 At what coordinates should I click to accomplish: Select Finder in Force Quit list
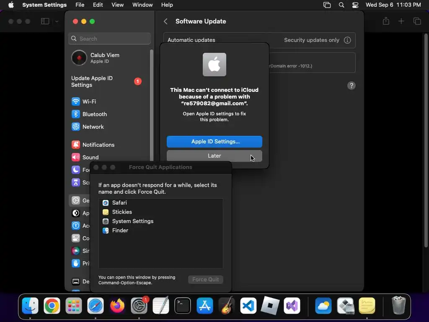[160, 231]
